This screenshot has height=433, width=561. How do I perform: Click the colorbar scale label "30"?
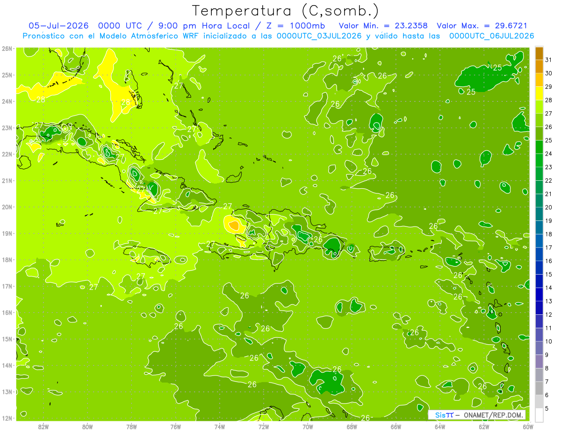(x=548, y=73)
